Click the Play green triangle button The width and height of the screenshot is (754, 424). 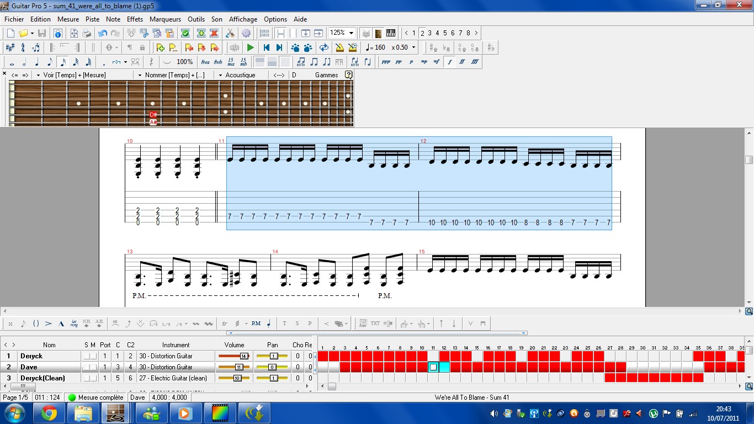(x=250, y=47)
